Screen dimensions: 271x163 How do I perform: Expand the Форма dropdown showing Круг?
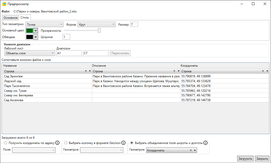(97, 24)
